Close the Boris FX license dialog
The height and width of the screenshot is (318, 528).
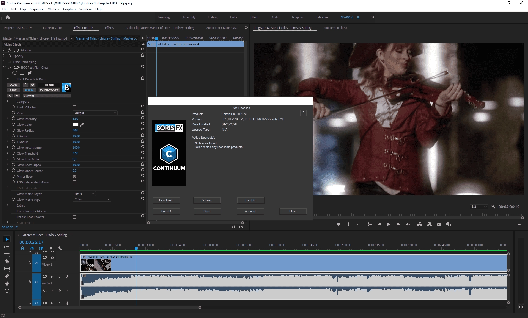293,211
